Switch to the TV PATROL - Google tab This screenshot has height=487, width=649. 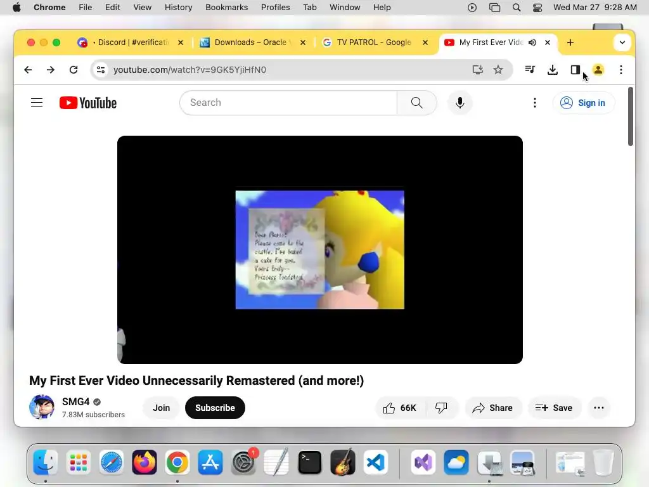[x=375, y=42]
